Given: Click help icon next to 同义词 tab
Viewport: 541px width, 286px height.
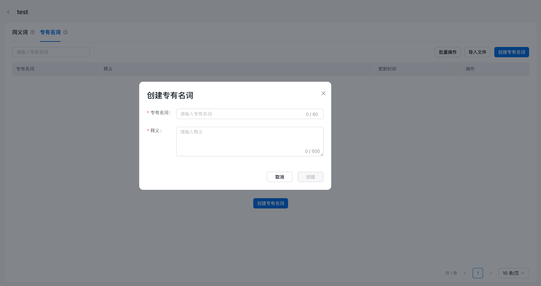Looking at the screenshot, I should pos(33,32).
